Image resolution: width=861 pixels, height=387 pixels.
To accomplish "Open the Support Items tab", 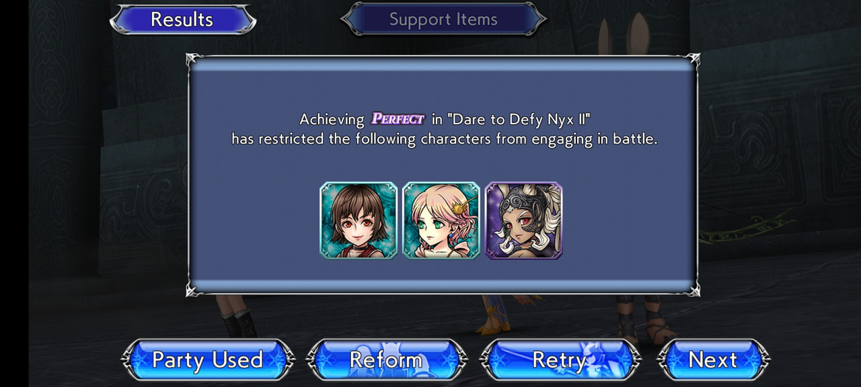I will pyautogui.click(x=443, y=19).
